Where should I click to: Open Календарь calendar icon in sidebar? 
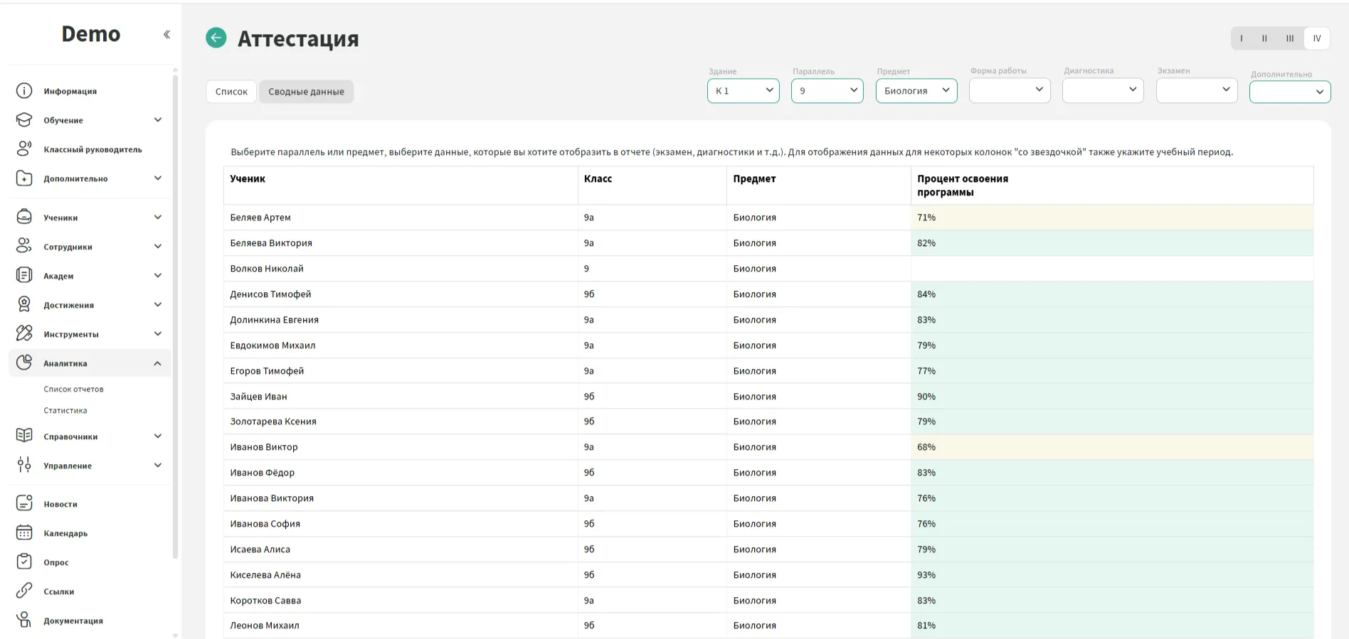click(24, 532)
